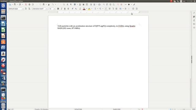Expand the Open recent files arrow
The image size is (196, 110).
pyautogui.click(x=17, y=5)
